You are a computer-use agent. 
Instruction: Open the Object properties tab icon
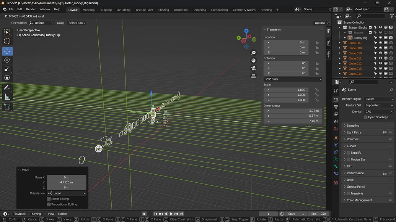pos(336,138)
